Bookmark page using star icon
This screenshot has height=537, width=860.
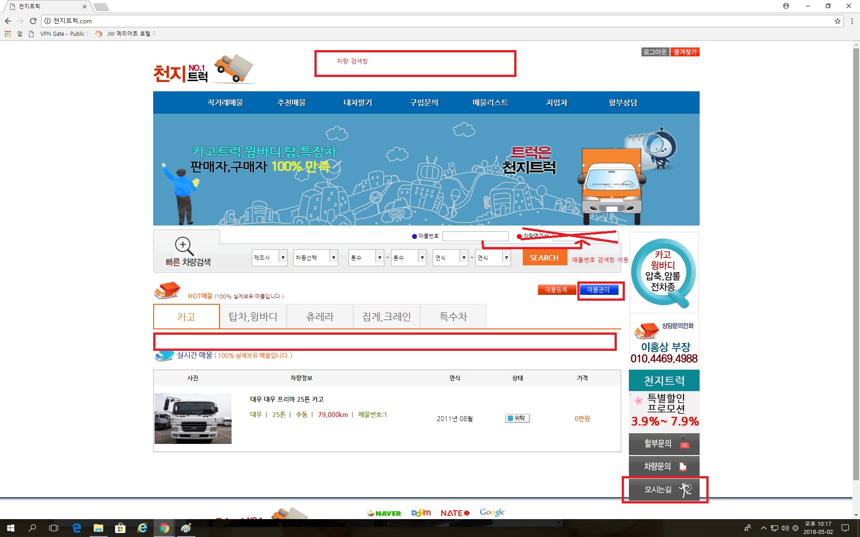[x=837, y=21]
